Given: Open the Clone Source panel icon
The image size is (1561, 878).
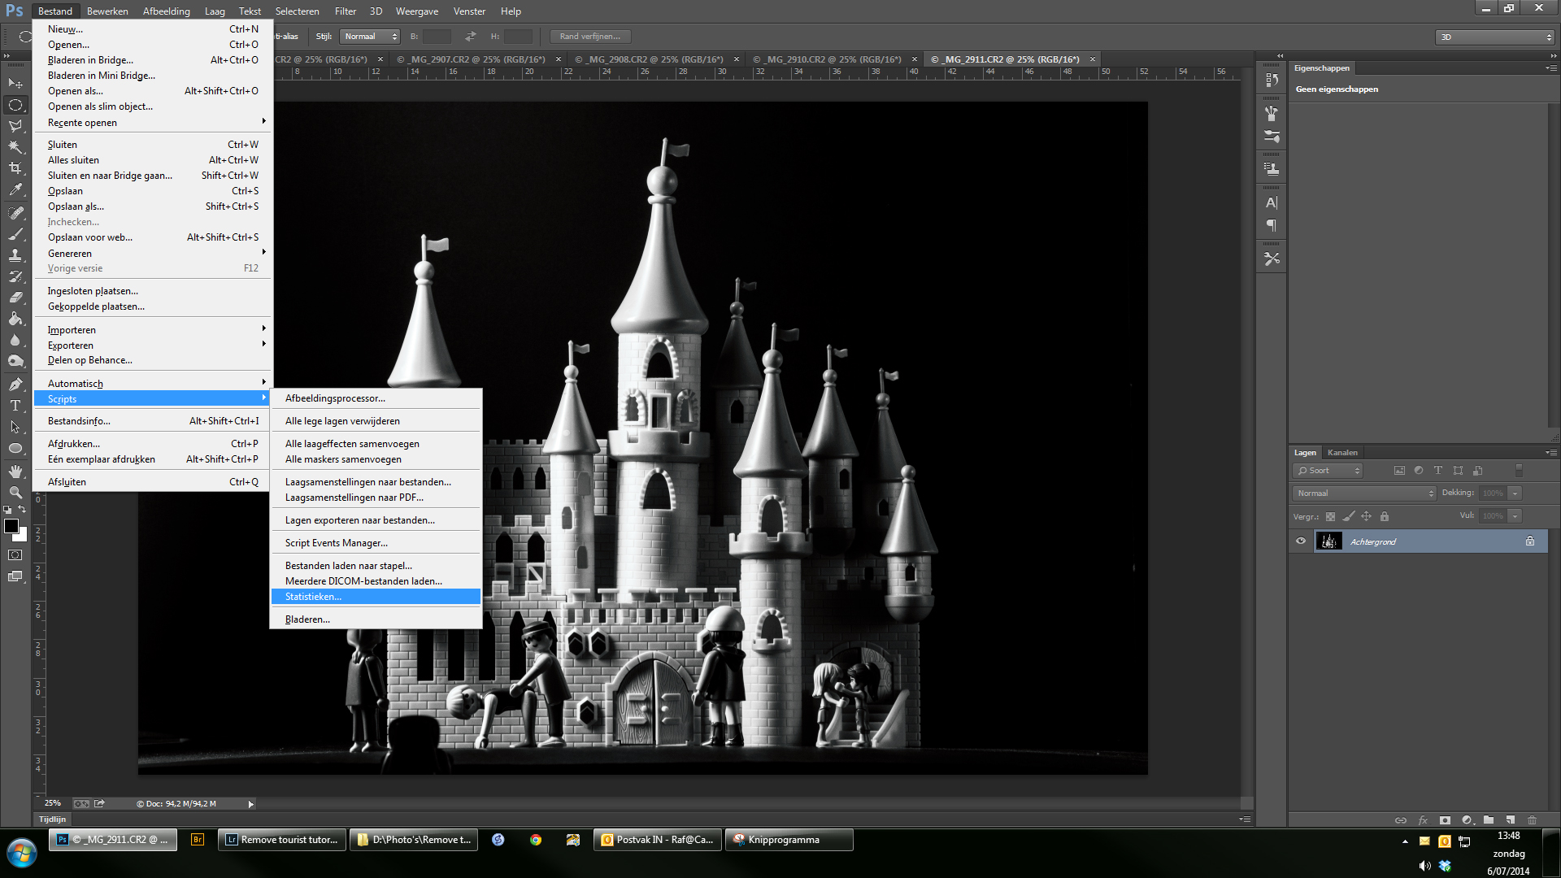Looking at the screenshot, I should pos(1272,169).
